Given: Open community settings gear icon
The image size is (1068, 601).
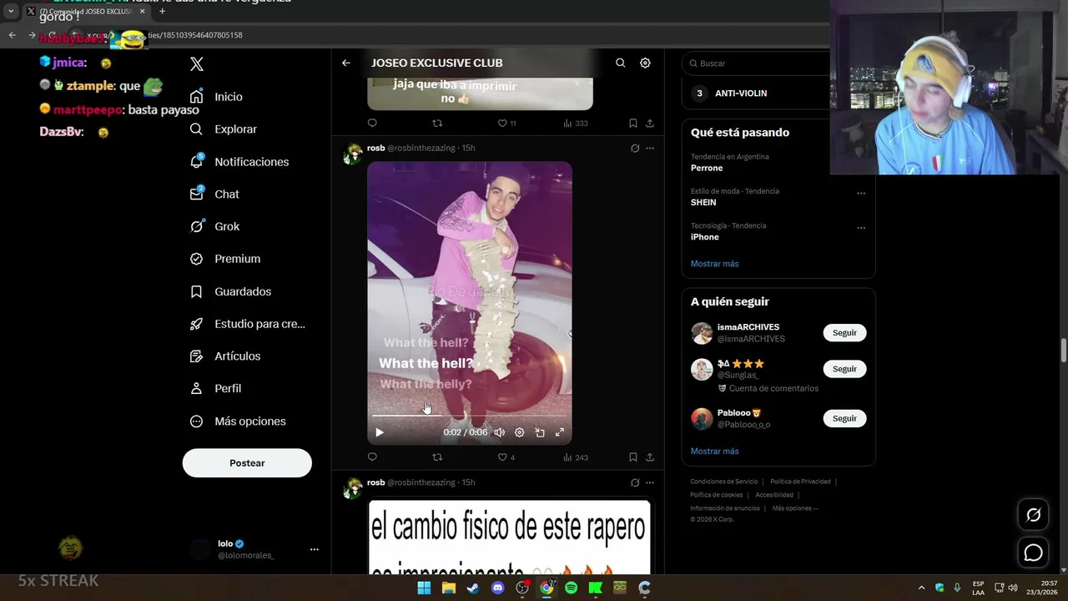Looking at the screenshot, I should point(645,63).
